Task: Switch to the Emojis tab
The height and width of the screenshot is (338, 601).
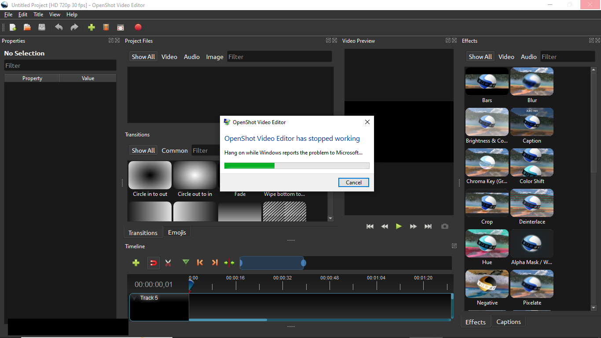Action: (177, 232)
